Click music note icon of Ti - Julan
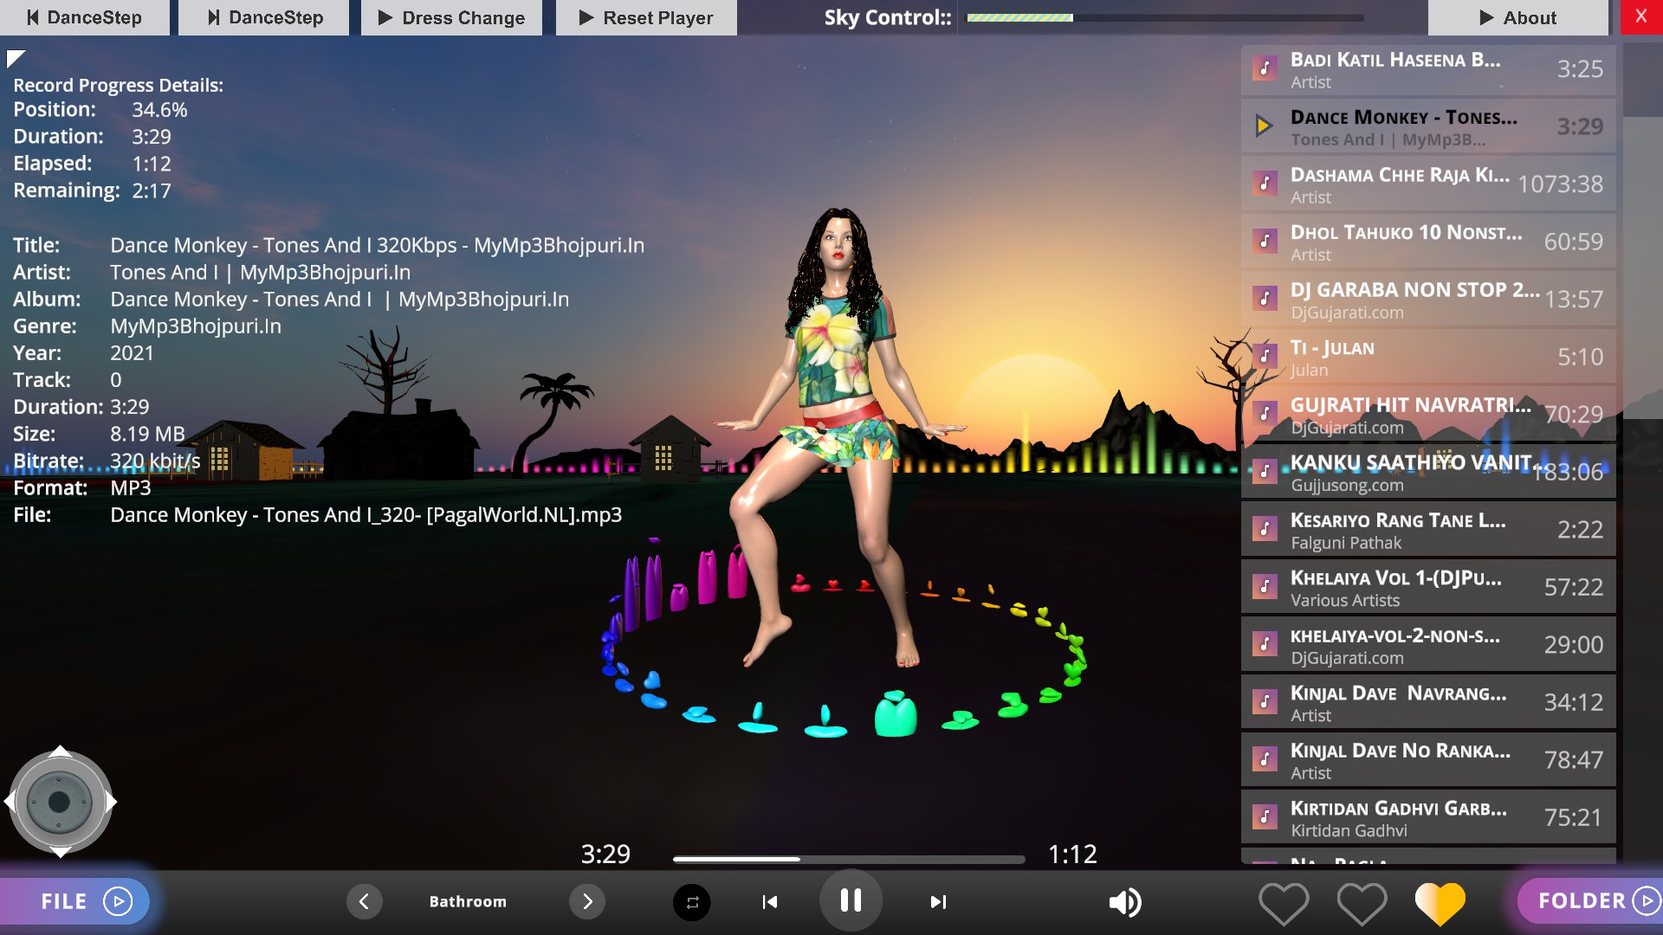The width and height of the screenshot is (1663, 935). [x=1265, y=356]
